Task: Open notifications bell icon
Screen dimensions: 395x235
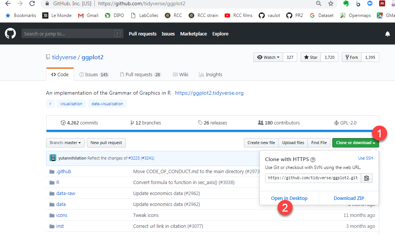Action: click(x=387, y=34)
